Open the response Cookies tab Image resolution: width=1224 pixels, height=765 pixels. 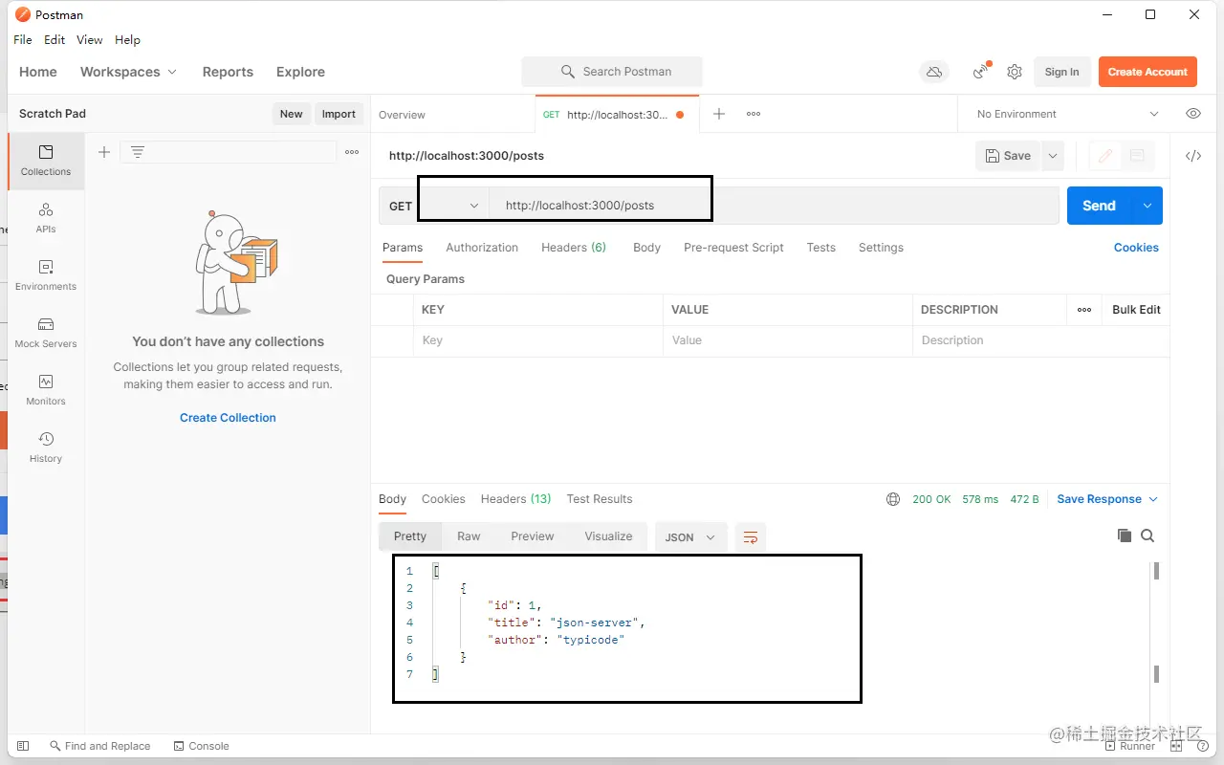point(444,499)
